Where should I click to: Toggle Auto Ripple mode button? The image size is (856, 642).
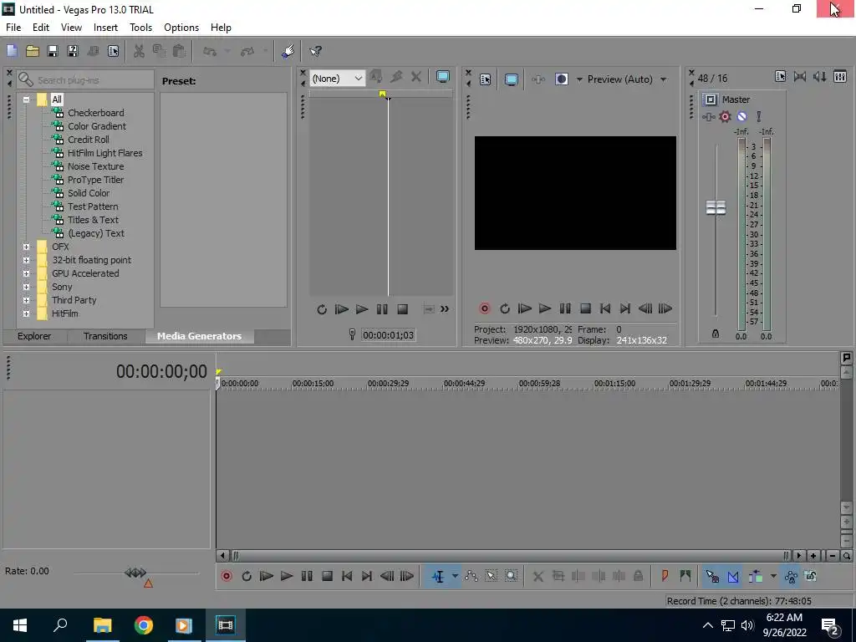(x=756, y=576)
